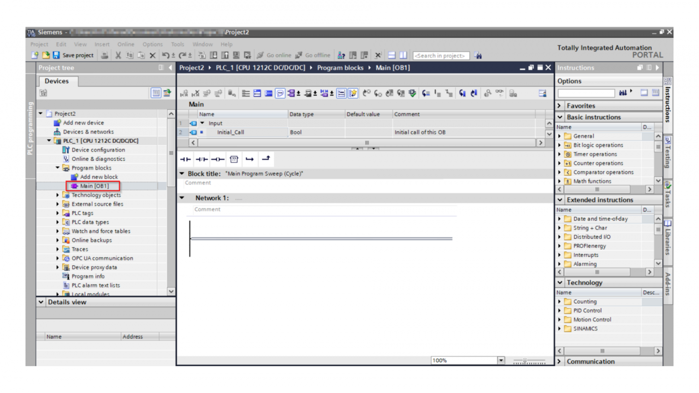Insert a normally open contact
The height and width of the screenshot is (393, 699).
[x=185, y=159]
